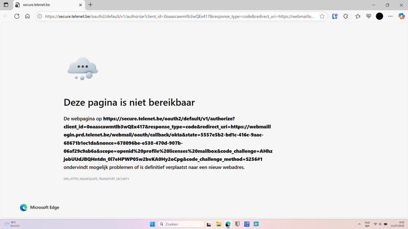Open the Windows Start menu
408x229 pixels.
coord(152,224)
